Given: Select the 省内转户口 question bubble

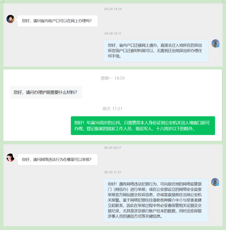Looking at the screenshot, I should [x=58, y=21].
